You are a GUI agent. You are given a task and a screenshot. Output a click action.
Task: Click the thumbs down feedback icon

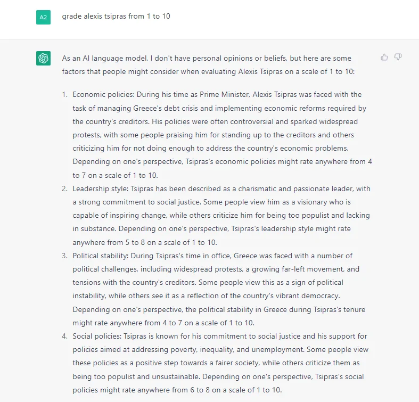[x=398, y=57]
